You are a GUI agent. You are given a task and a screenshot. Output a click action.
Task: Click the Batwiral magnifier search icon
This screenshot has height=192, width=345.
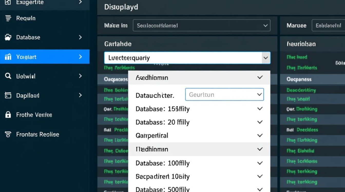(x=8, y=76)
